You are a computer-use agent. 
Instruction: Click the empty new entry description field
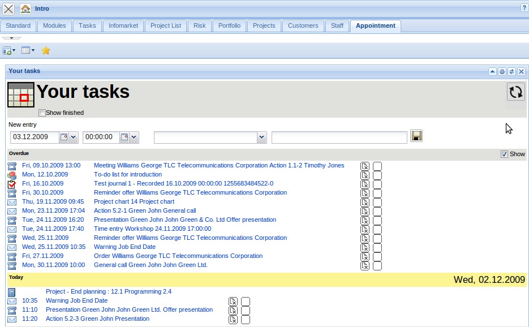339,137
